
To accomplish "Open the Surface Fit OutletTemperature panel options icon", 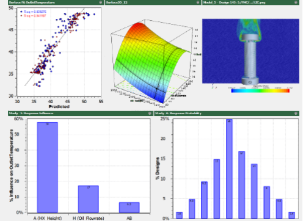I will pos(101,2).
